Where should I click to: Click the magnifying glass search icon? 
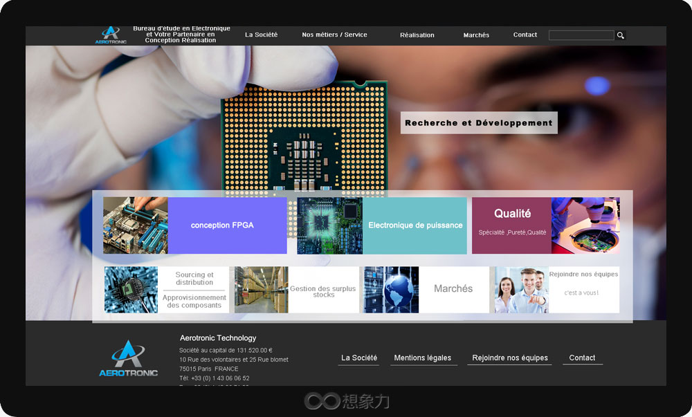pos(621,35)
